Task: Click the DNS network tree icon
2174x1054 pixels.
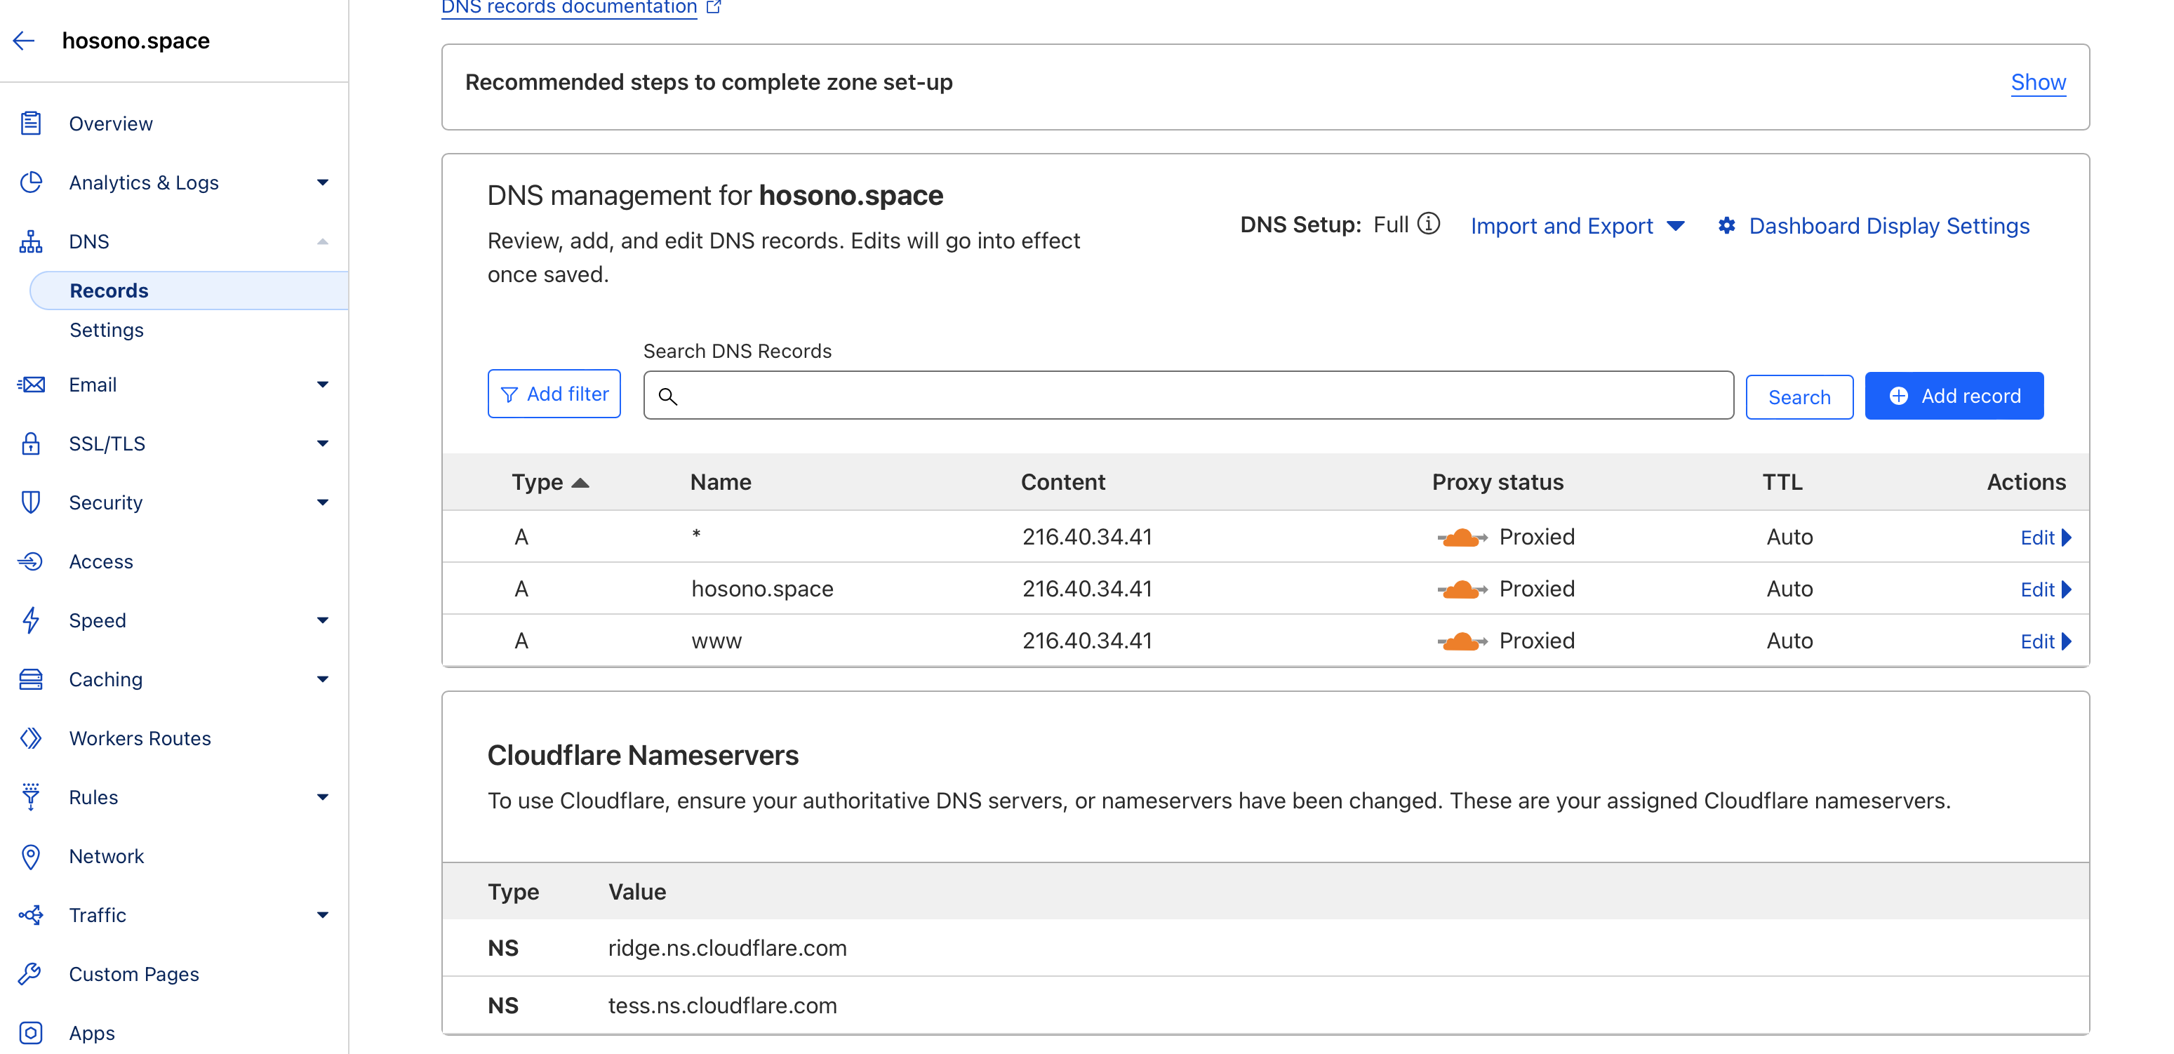Action: [31, 241]
